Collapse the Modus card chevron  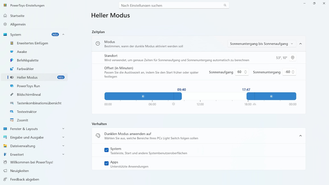pos(301,44)
